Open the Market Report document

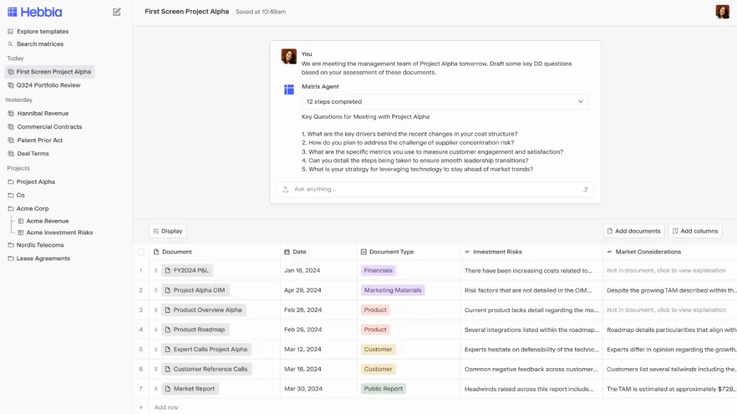click(190, 389)
